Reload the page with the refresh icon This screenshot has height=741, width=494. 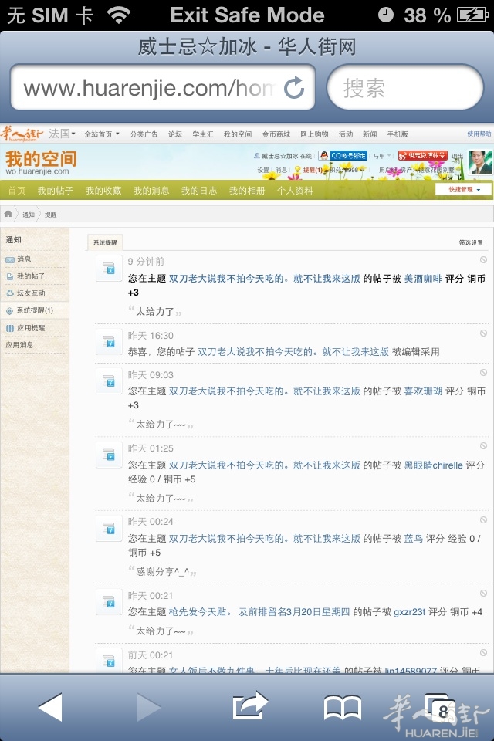click(x=294, y=88)
